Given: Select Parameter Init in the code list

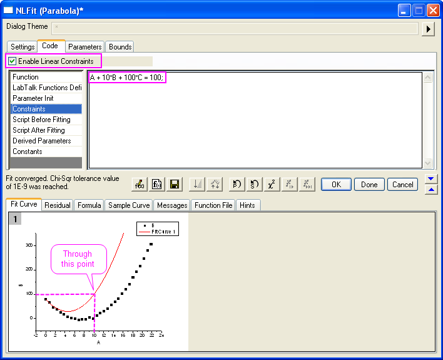Looking at the screenshot, I should click(x=33, y=98).
